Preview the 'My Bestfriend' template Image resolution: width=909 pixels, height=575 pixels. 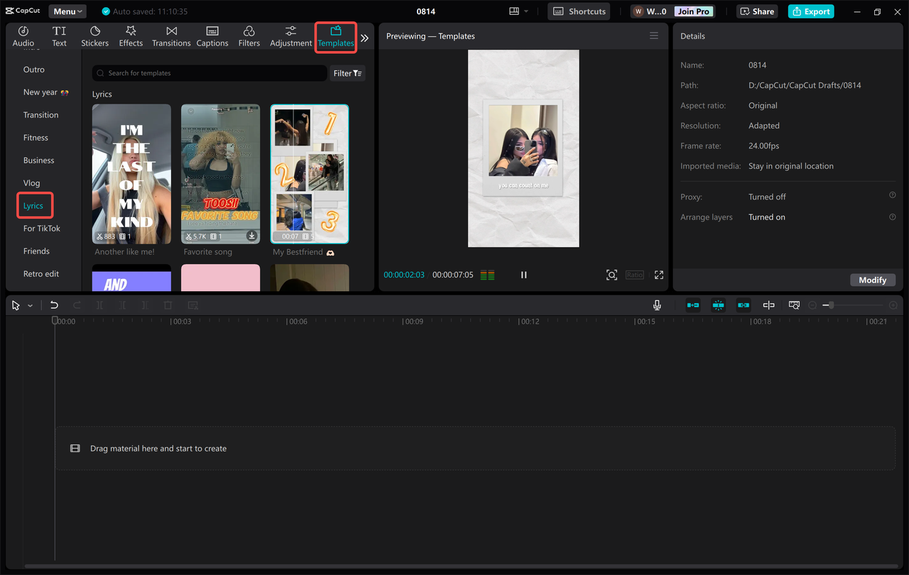click(310, 174)
